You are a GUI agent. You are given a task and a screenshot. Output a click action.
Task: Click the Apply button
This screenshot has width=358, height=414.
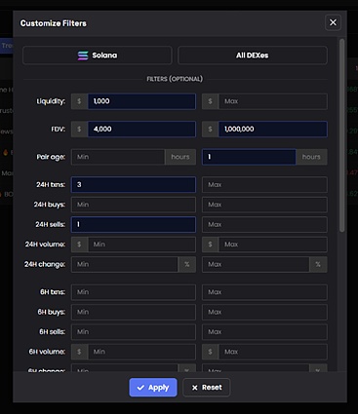pyautogui.click(x=153, y=388)
